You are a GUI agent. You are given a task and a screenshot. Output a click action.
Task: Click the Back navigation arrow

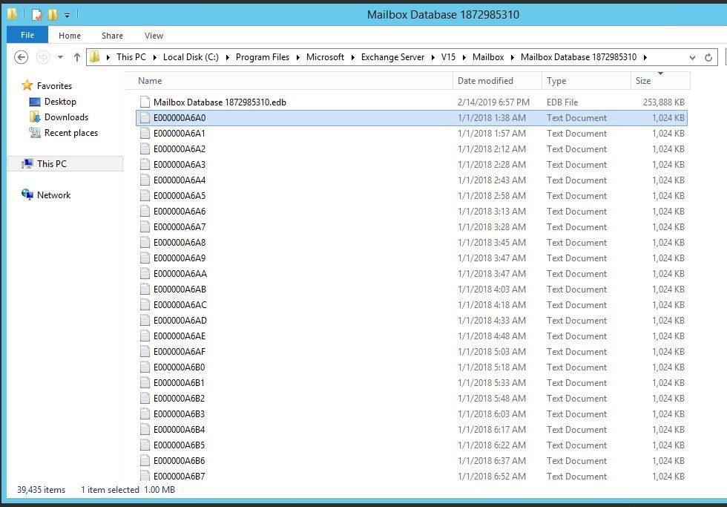[22, 57]
